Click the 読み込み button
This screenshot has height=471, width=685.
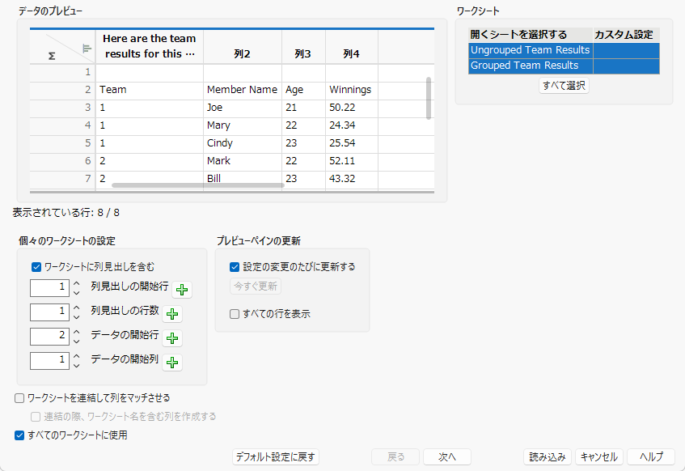click(x=548, y=457)
